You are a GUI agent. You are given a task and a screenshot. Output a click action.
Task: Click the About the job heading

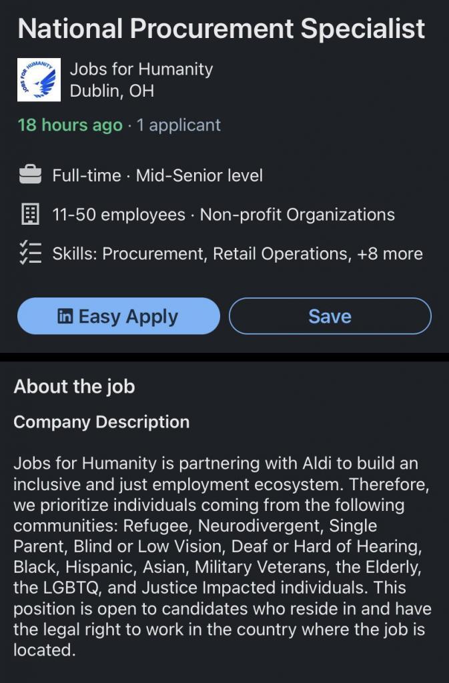75,386
